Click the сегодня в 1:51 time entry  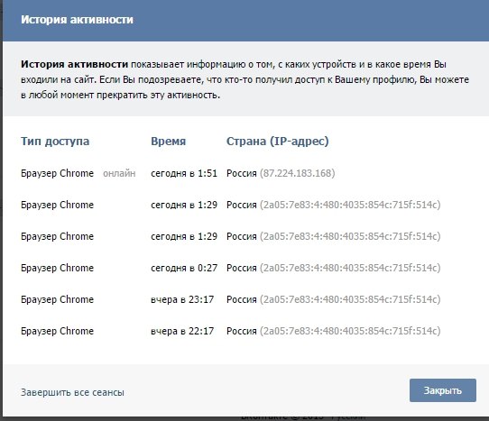pos(184,173)
